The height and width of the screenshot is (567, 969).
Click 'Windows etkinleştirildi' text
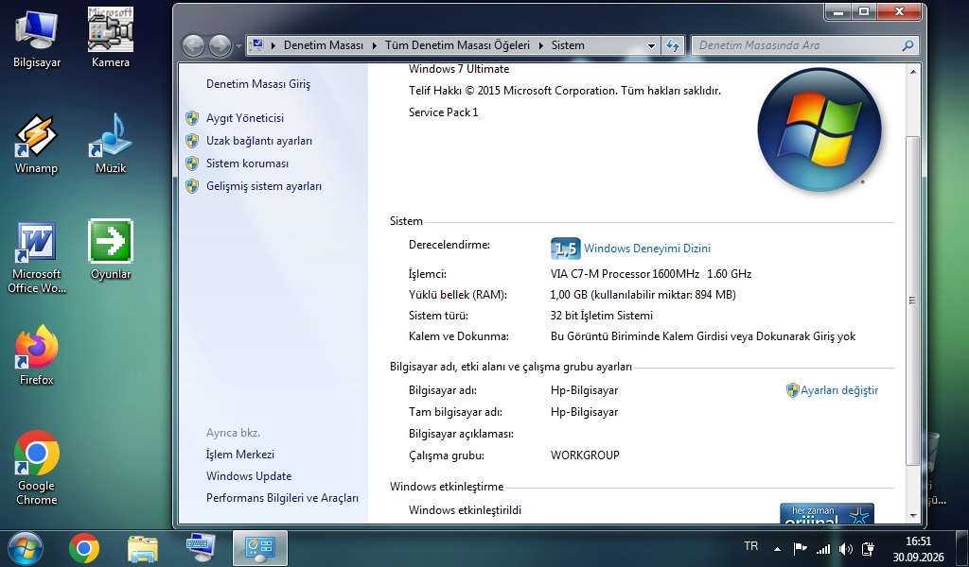[x=465, y=510]
